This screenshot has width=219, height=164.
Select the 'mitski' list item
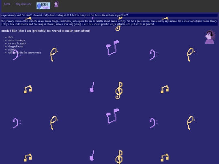coord(11,49)
